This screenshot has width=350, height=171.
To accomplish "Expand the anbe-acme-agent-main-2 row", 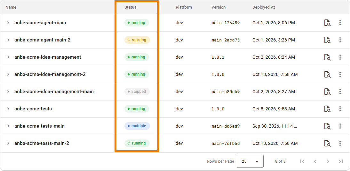I will click(8, 40).
